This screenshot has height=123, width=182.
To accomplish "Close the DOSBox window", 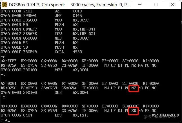I will point(173,5).
